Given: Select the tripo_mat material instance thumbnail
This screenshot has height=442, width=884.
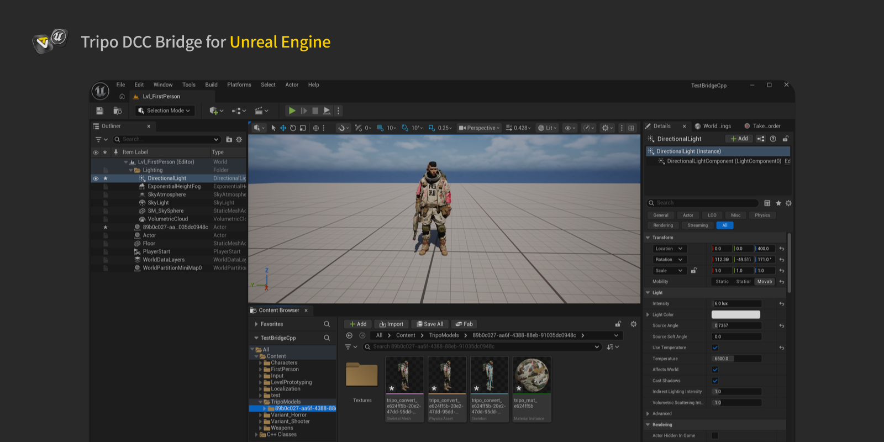Looking at the screenshot, I should [x=532, y=376].
